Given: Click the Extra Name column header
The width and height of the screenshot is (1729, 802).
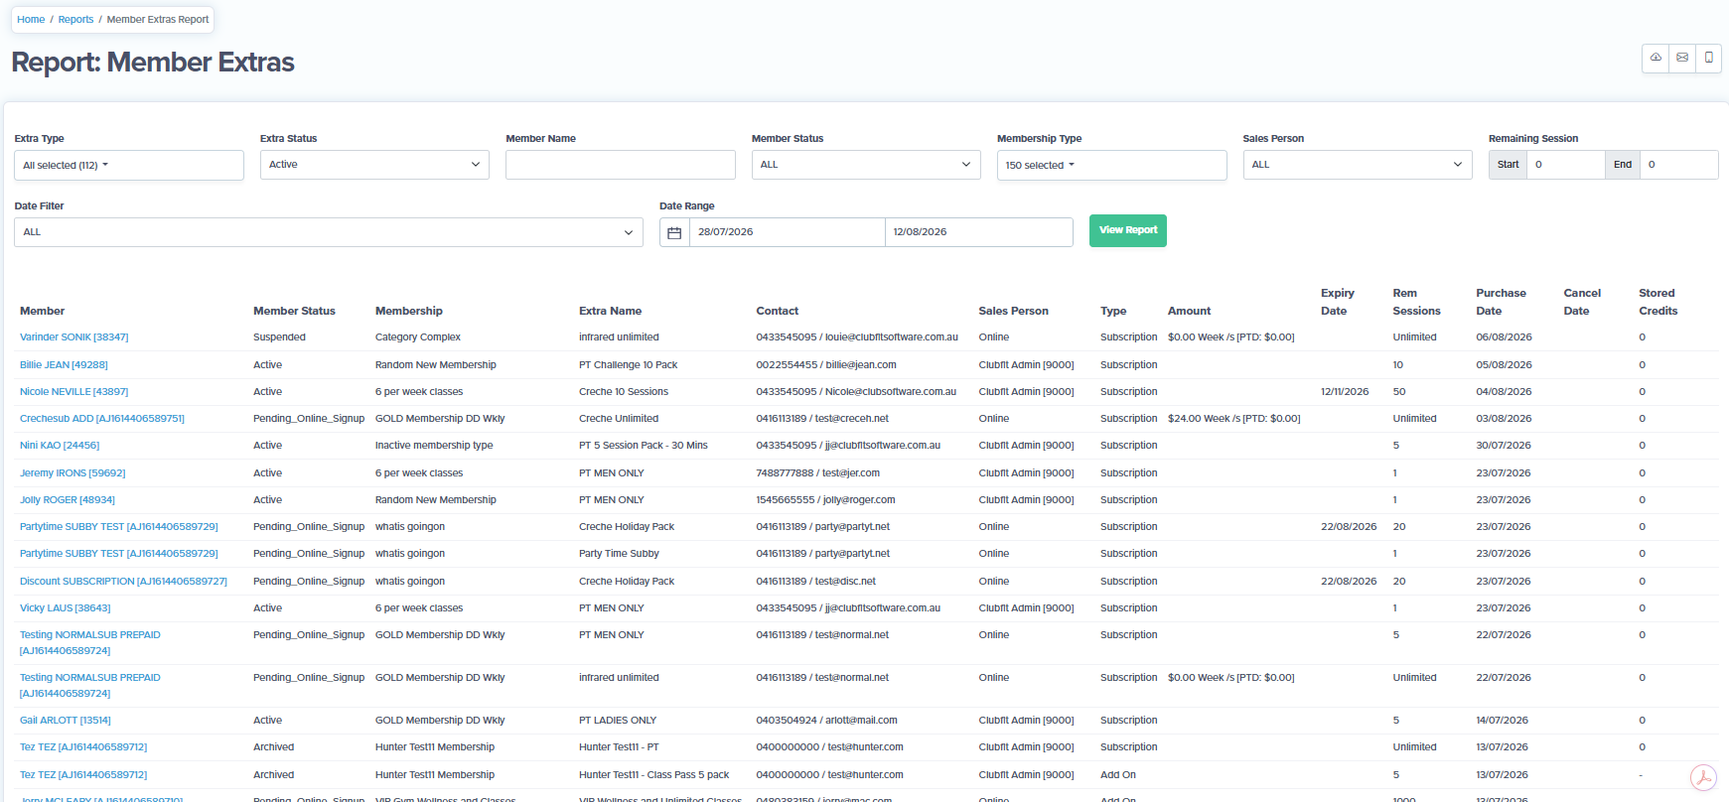Looking at the screenshot, I should 610,312.
